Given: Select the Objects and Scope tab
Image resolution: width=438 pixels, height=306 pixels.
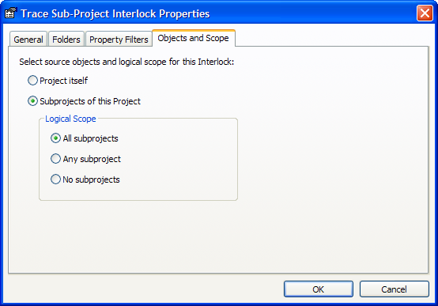Looking at the screenshot, I should pyautogui.click(x=193, y=38).
